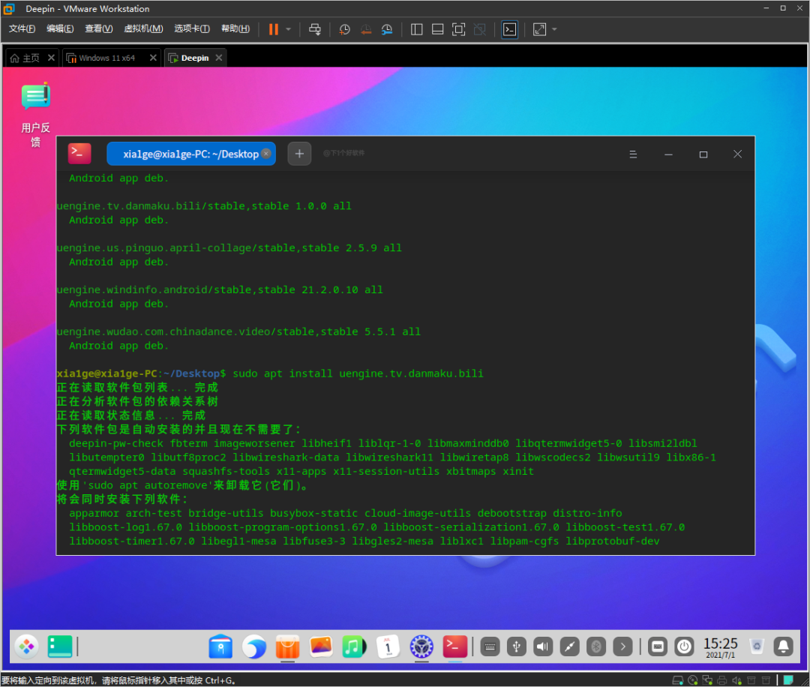Viewport: 810px width, 687px height.
Task: Open the Deepin launcher in the dock
Action: [x=26, y=646]
